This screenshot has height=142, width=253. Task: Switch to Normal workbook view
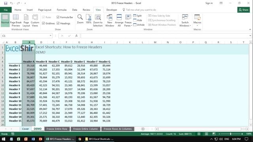coord(5,20)
